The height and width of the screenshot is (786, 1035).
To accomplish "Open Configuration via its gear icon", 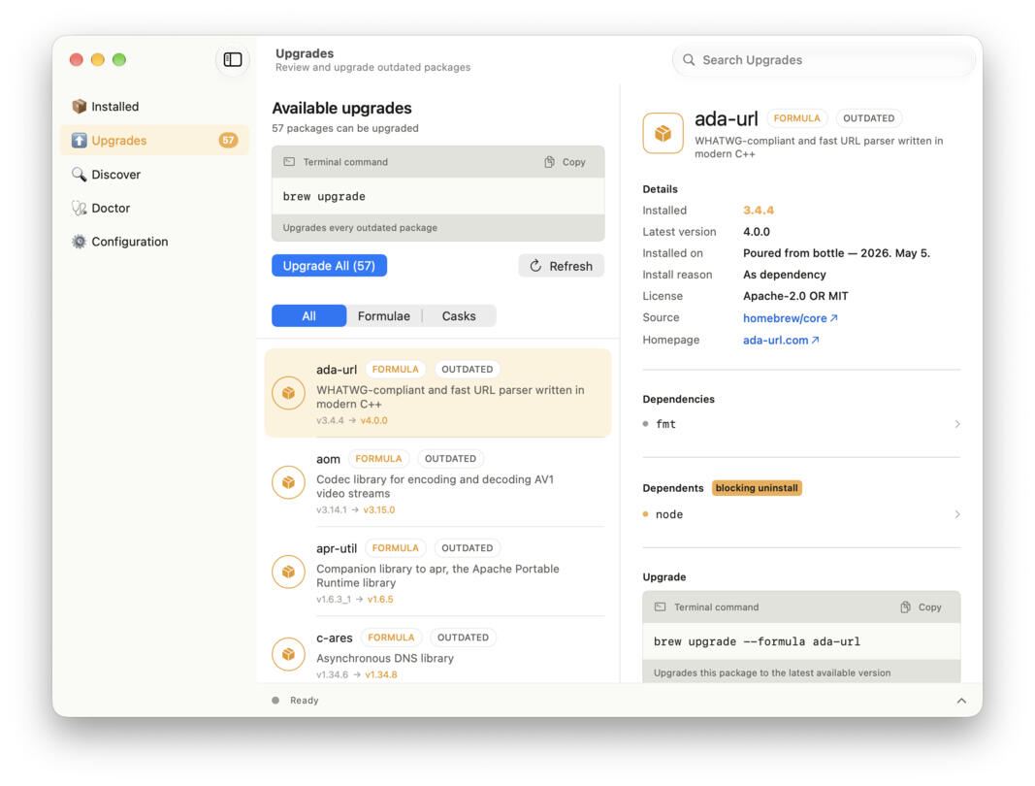I will click(80, 242).
